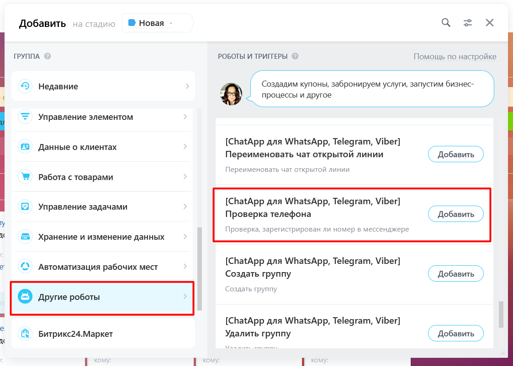Image resolution: width=513 pixels, height=366 pixels.
Task: Click the robots list vertical scrollbar
Action: pos(501,314)
